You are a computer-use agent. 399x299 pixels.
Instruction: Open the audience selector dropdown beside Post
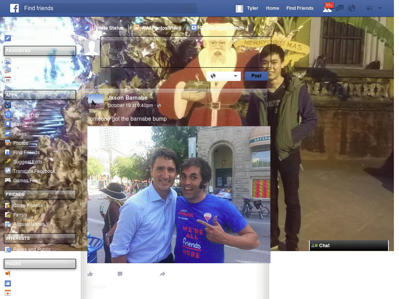click(x=224, y=76)
